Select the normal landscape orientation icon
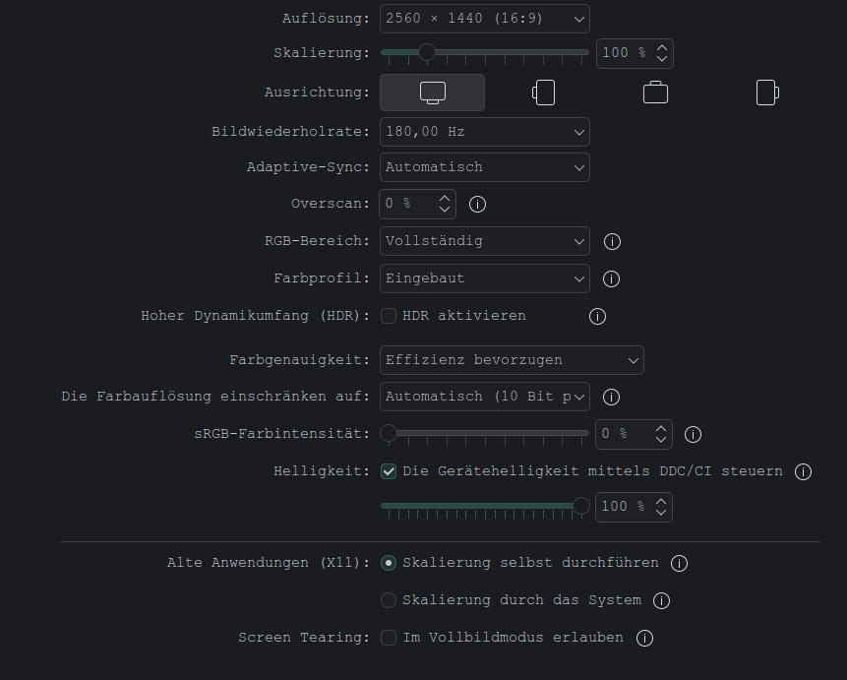847x680 pixels. tap(433, 93)
